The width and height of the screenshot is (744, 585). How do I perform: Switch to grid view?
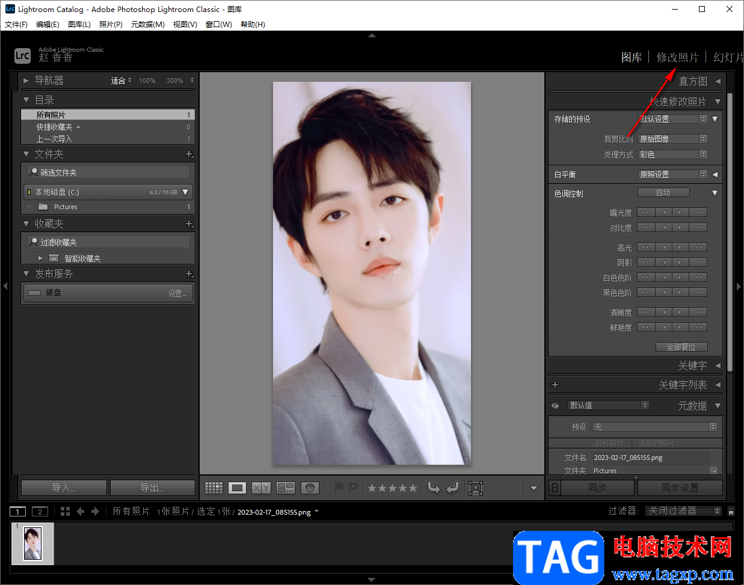click(x=214, y=488)
